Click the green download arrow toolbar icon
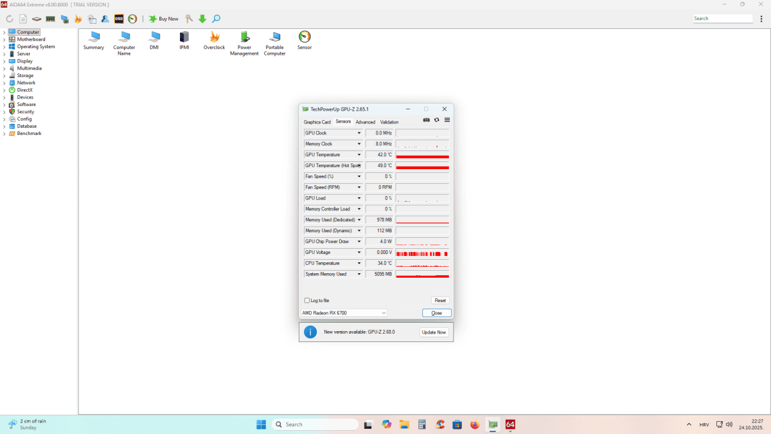The width and height of the screenshot is (771, 434). click(202, 19)
